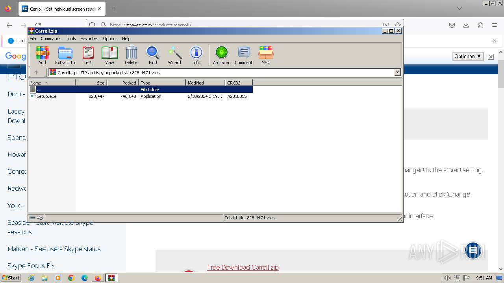The width and height of the screenshot is (504, 283).
Task: Open the Commands menu
Action: coord(51,39)
